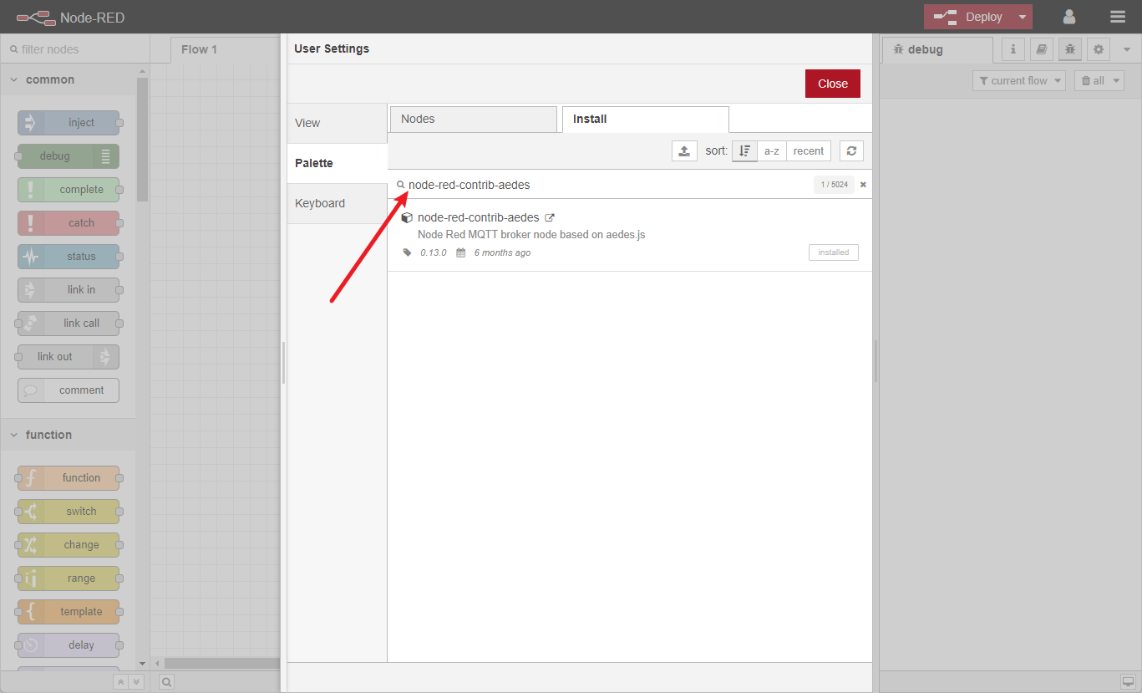
Task: Select the inject node in palette
Action: tap(69, 123)
